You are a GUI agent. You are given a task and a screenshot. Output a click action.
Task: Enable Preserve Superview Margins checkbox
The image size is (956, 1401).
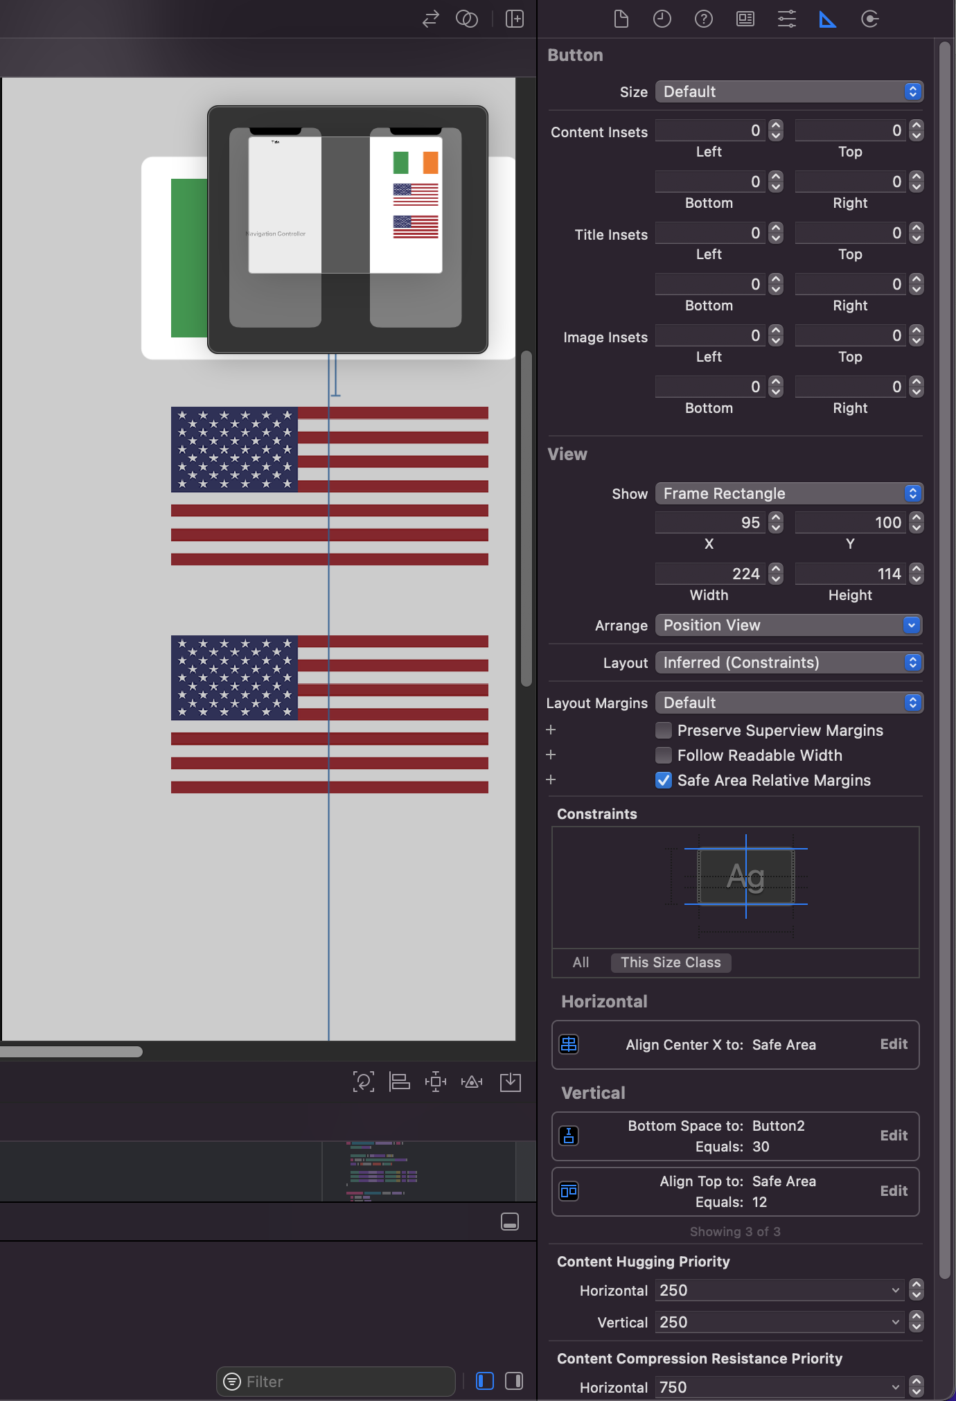(664, 730)
